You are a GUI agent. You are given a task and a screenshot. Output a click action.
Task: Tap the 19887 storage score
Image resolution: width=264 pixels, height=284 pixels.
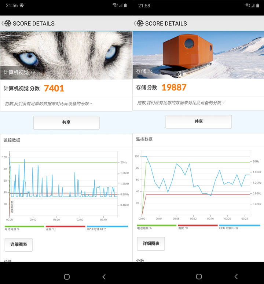pos(174,87)
